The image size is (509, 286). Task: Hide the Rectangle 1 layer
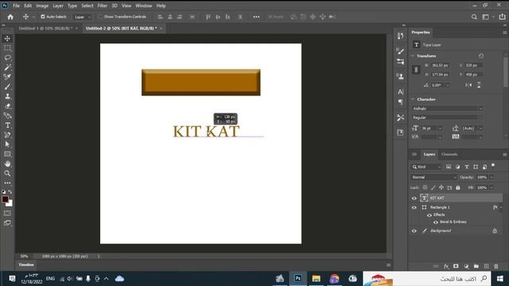[414, 207]
